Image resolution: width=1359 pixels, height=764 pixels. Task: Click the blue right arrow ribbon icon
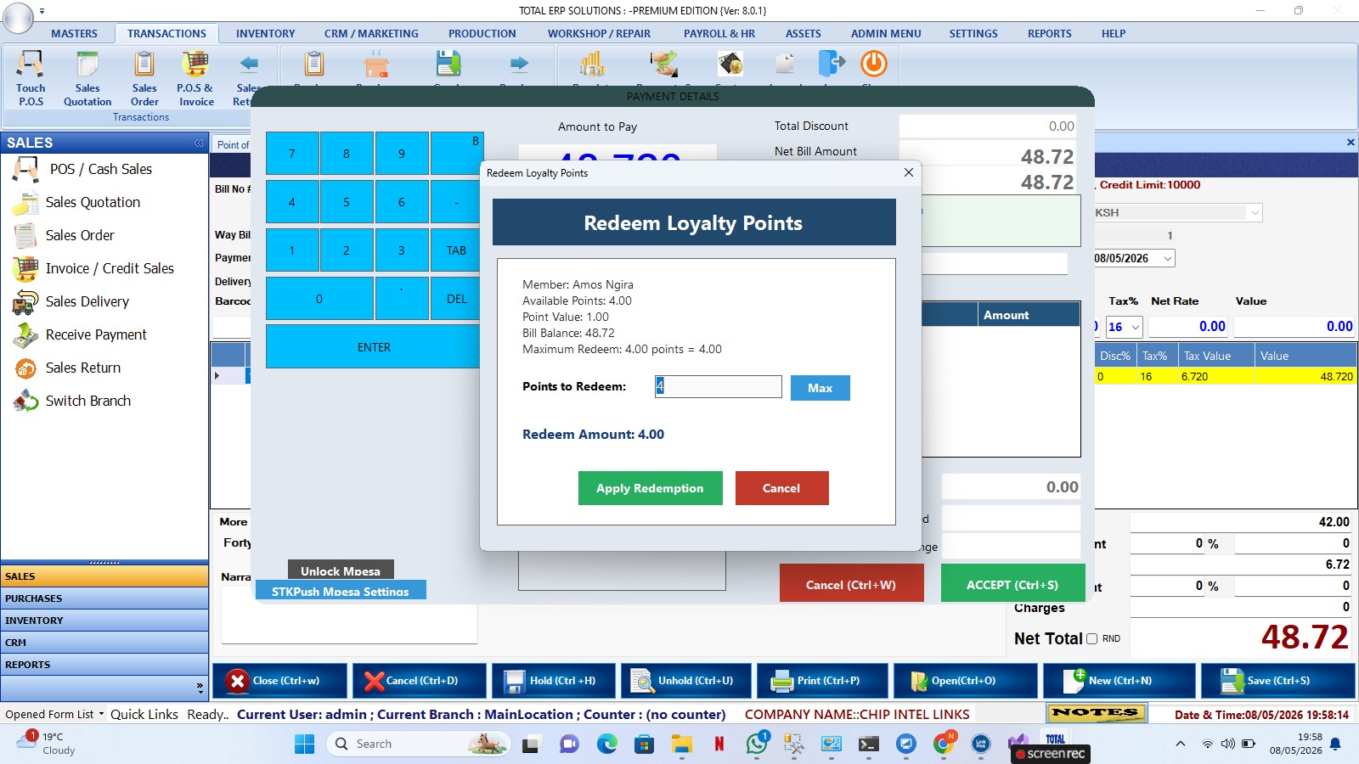click(x=519, y=64)
